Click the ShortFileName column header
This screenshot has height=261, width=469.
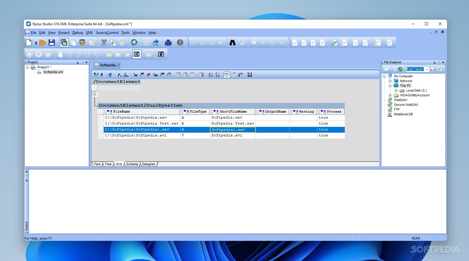tap(233, 111)
